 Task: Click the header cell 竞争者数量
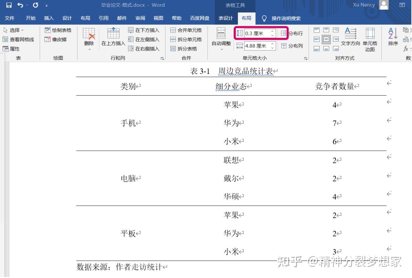click(x=334, y=86)
